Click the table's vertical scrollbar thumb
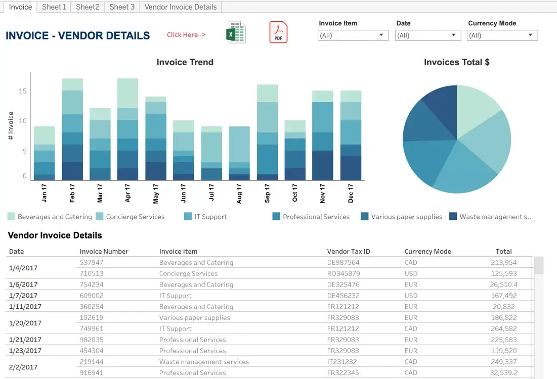The width and height of the screenshot is (557, 379). (539, 265)
